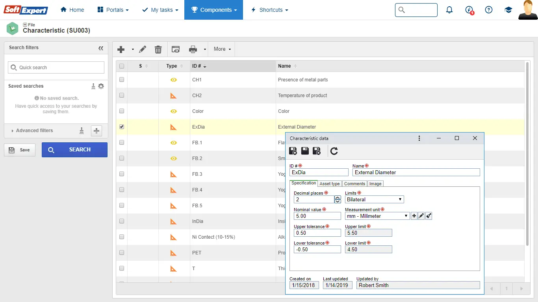
Task: Open the Limits dropdown showing Bilateral
Action: click(x=374, y=199)
